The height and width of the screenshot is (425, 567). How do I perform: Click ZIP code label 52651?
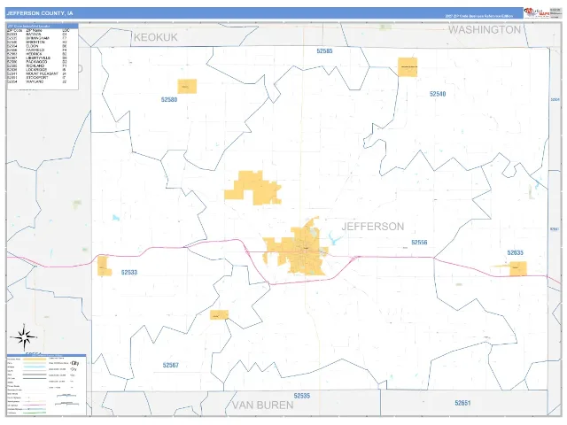click(462, 403)
